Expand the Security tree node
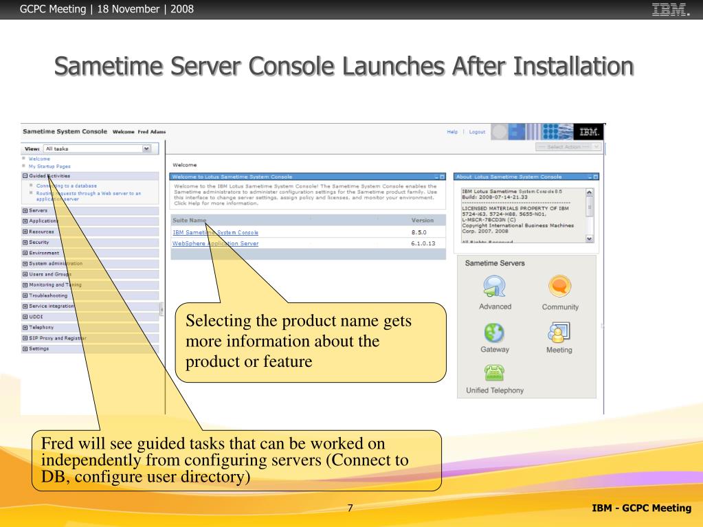 (x=25, y=243)
